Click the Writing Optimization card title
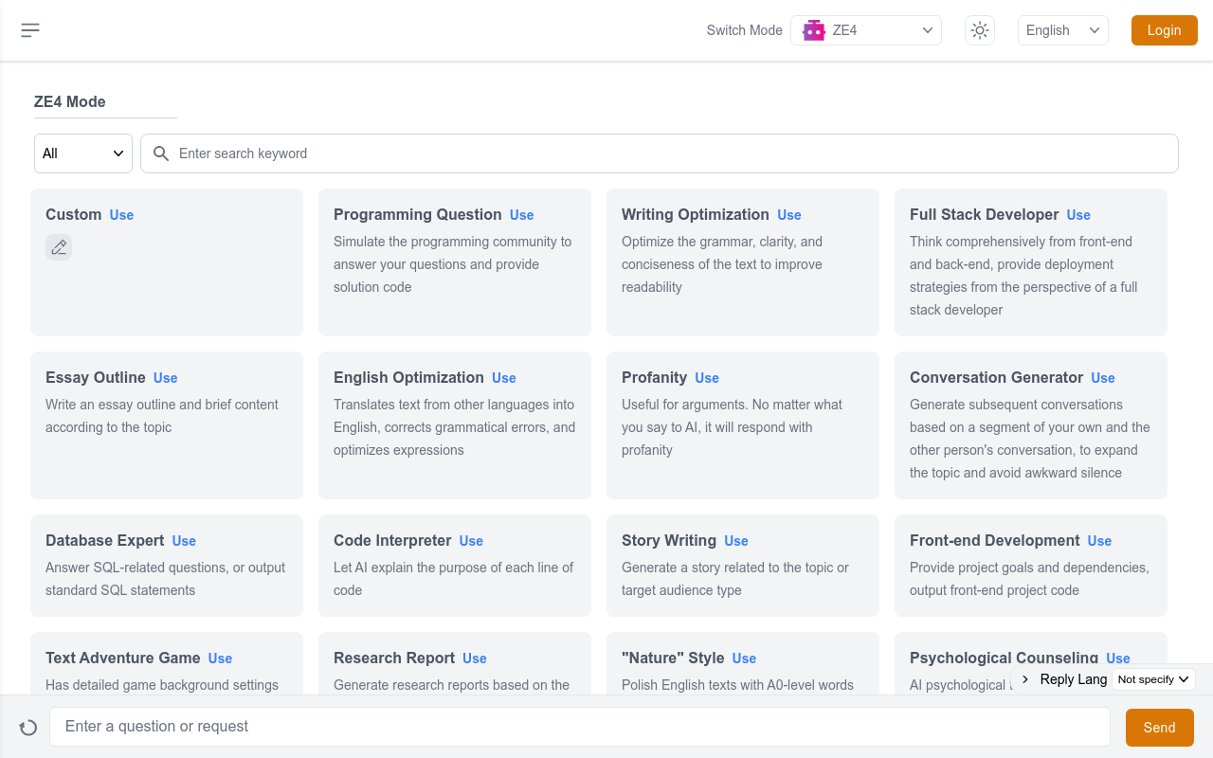The image size is (1213, 758). coord(696,214)
